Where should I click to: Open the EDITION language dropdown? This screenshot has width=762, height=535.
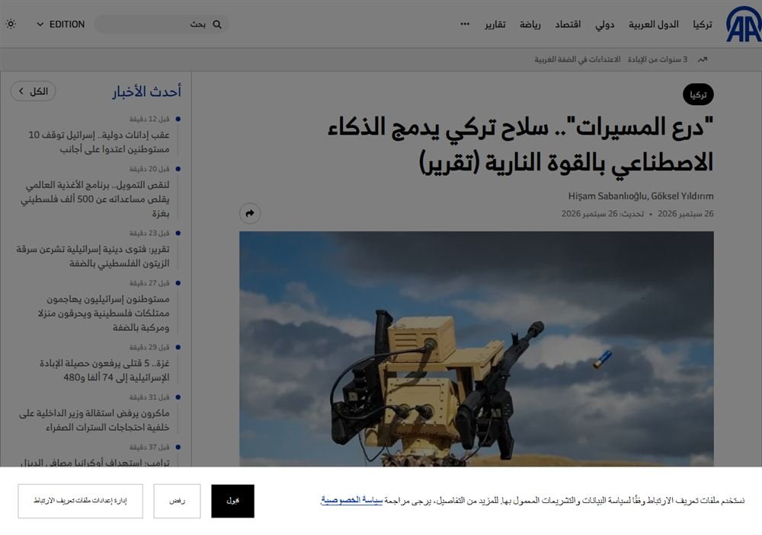coord(61,24)
